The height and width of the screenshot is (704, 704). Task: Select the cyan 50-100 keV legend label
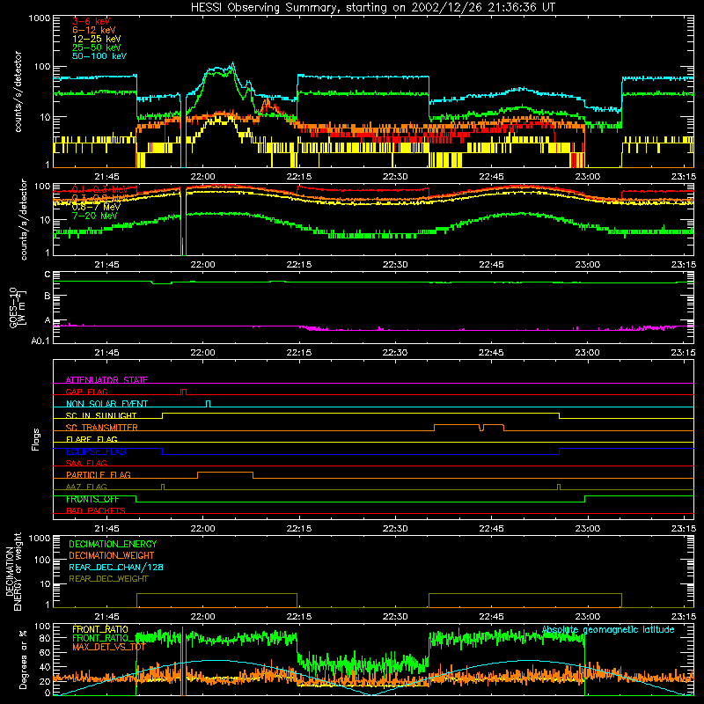point(99,56)
